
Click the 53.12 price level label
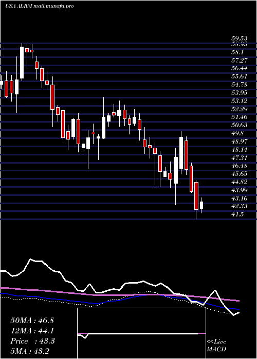click(x=240, y=101)
